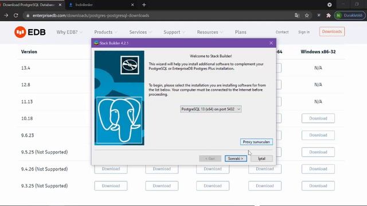Click the disc icon in dialog artwork
The image size is (367, 206).
130,65
